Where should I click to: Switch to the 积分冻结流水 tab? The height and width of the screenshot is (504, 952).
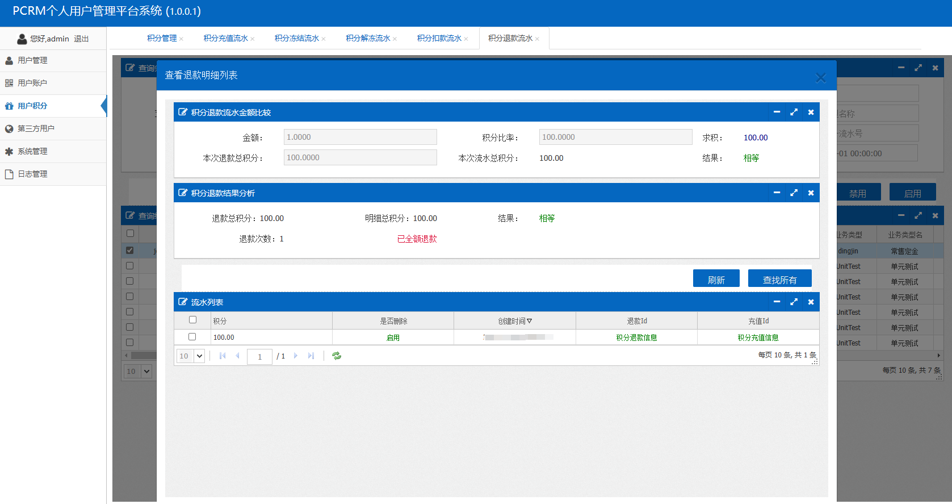pos(296,38)
